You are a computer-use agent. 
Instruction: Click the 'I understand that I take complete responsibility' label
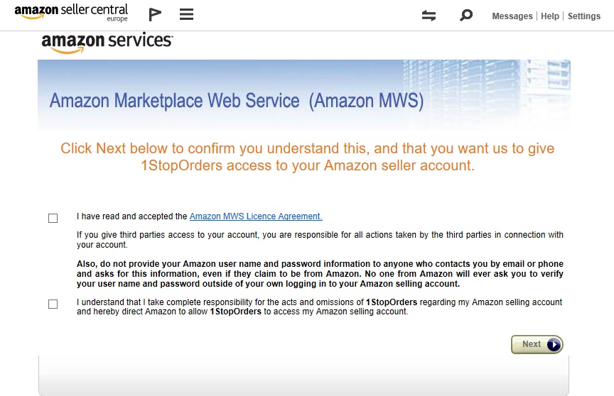point(319,307)
